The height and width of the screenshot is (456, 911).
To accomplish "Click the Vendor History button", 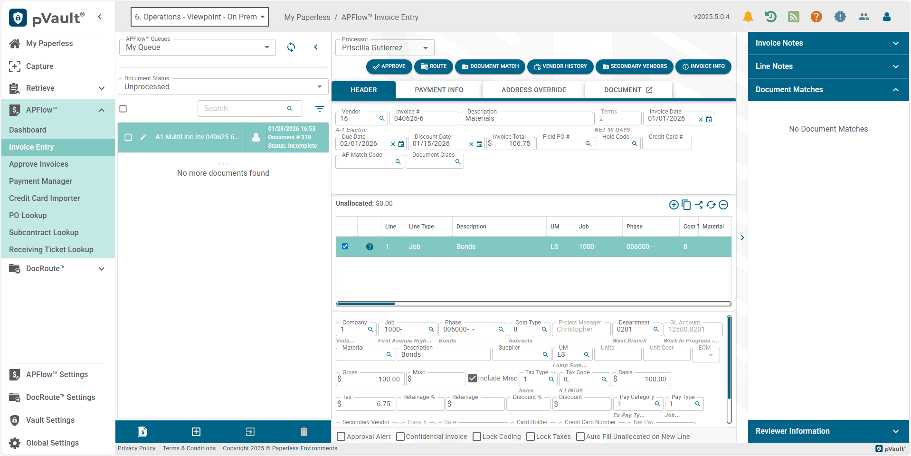I will pos(560,66).
